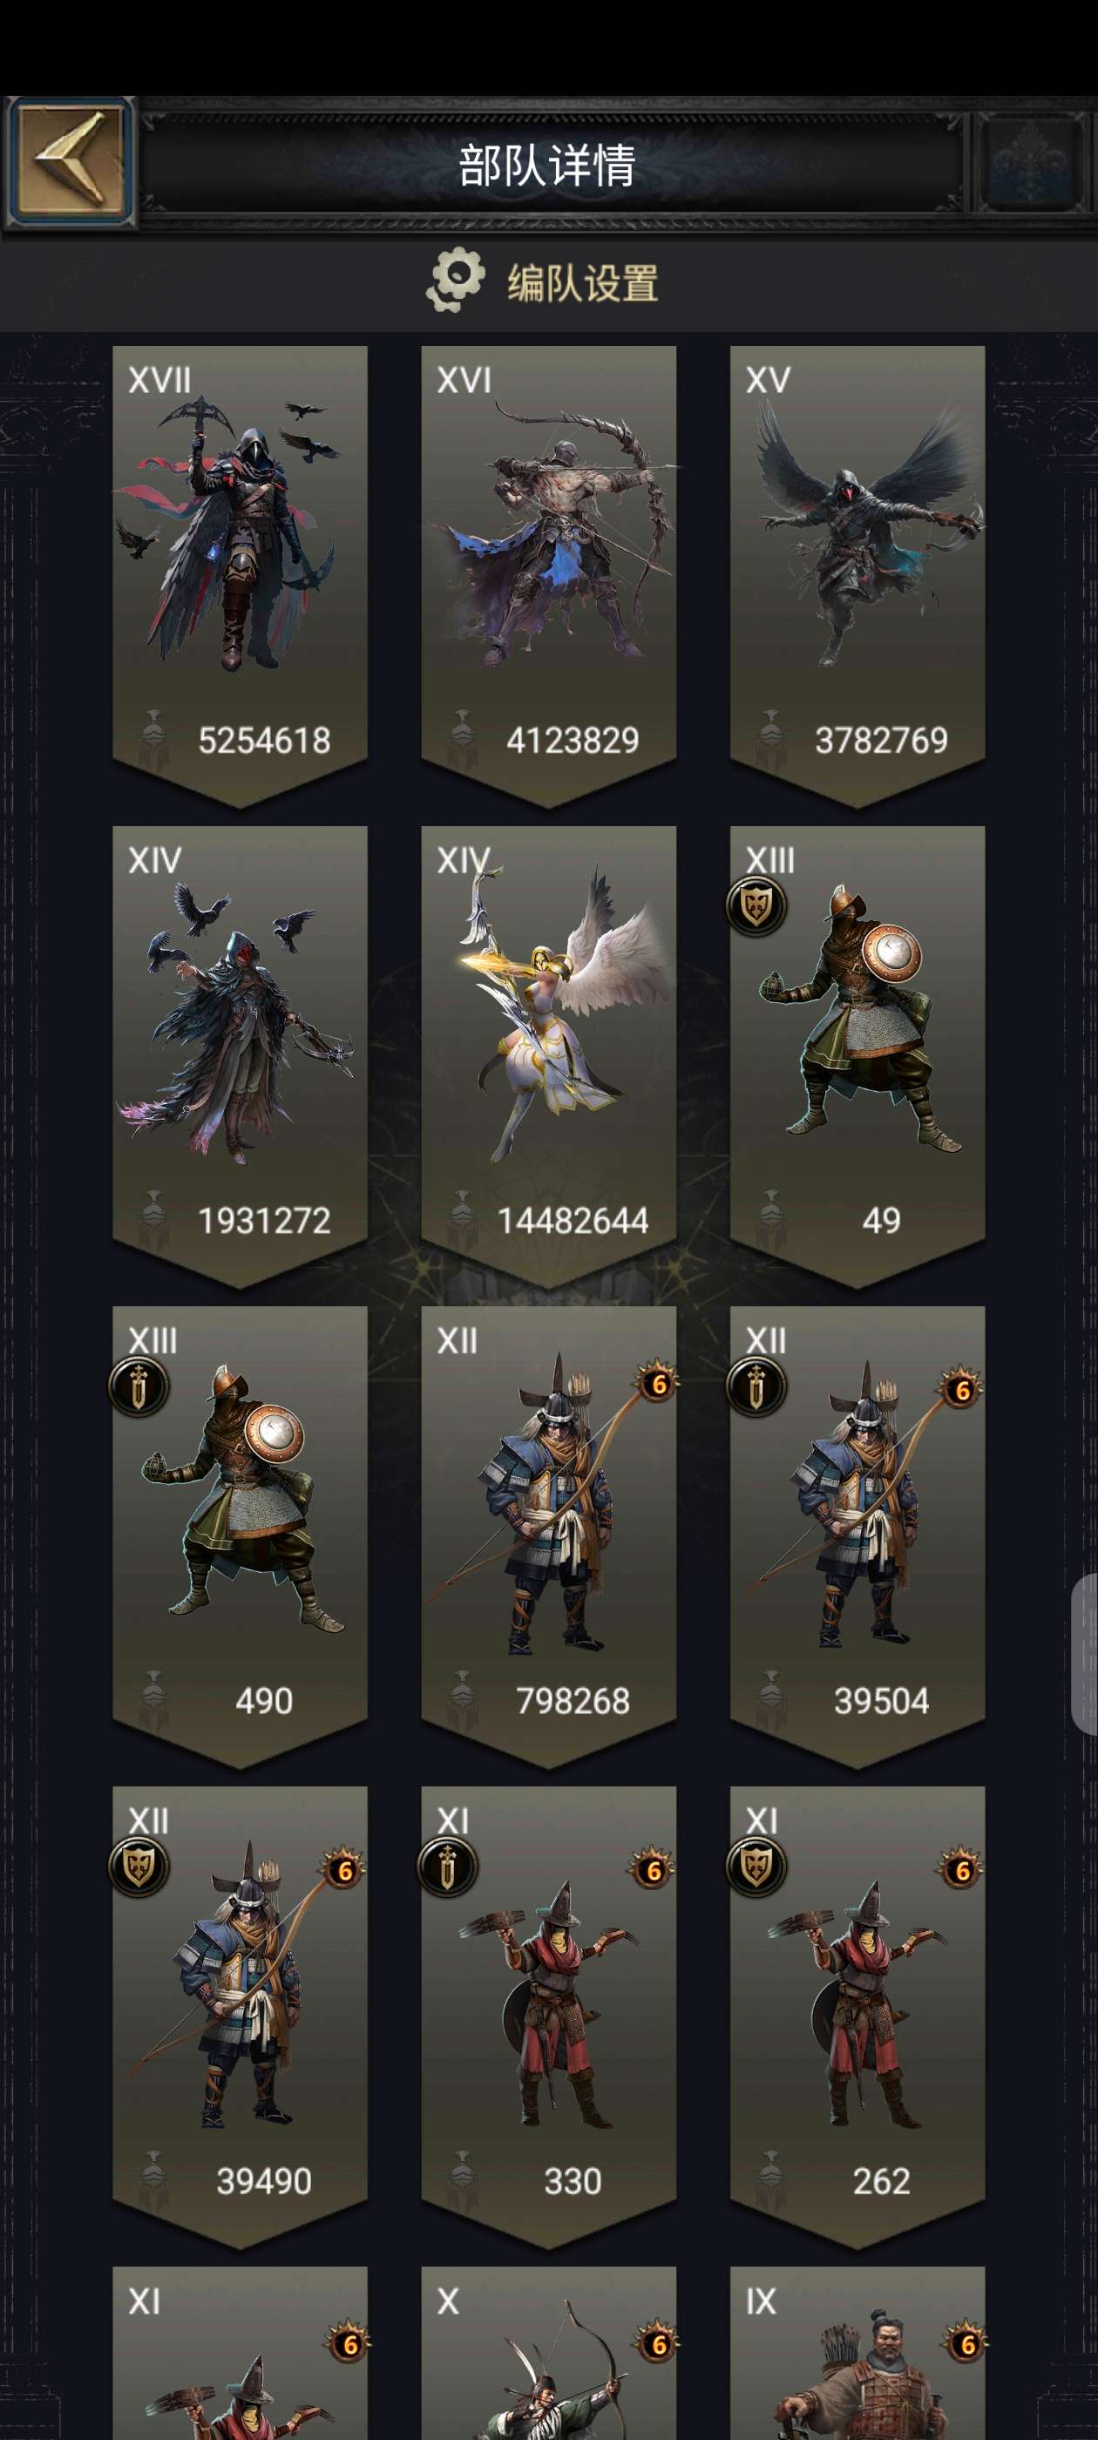This screenshot has height=2440, width=1098.
Task: Click sword badge on XI troop with 330
Action: tap(448, 1867)
